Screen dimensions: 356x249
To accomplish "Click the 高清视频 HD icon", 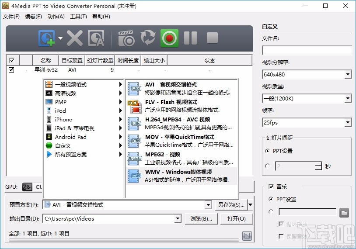I will click(49, 93).
